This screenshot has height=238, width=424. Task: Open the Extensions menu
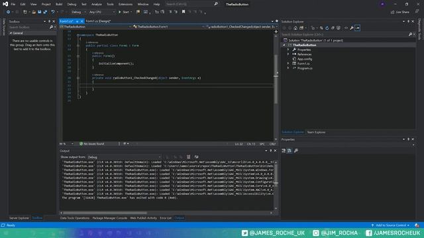tap(125, 4)
